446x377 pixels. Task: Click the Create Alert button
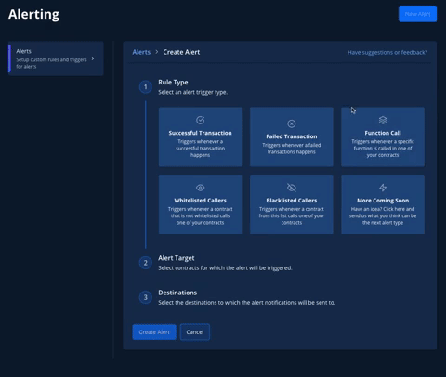pyautogui.click(x=154, y=332)
